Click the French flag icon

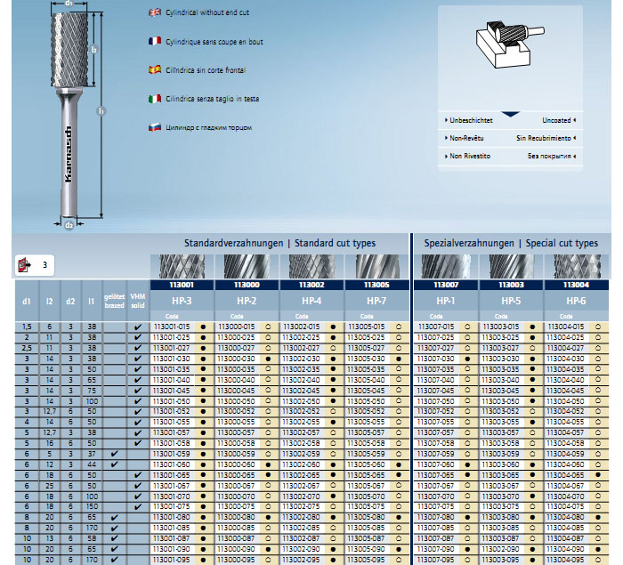155,41
